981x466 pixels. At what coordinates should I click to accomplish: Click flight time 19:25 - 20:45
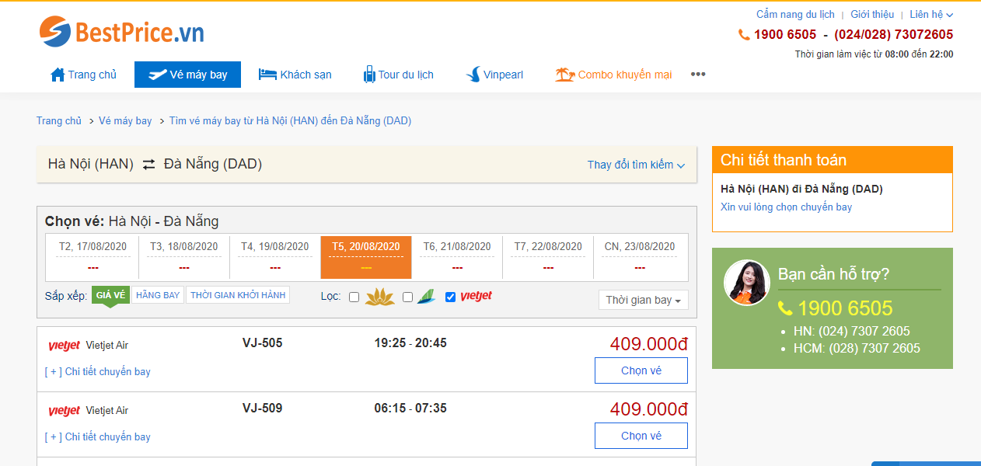coord(410,343)
